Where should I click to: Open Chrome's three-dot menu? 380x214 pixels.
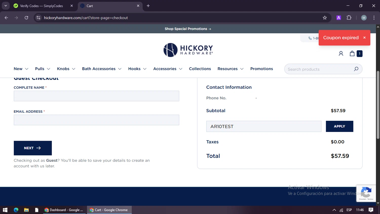[x=374, y=18]
